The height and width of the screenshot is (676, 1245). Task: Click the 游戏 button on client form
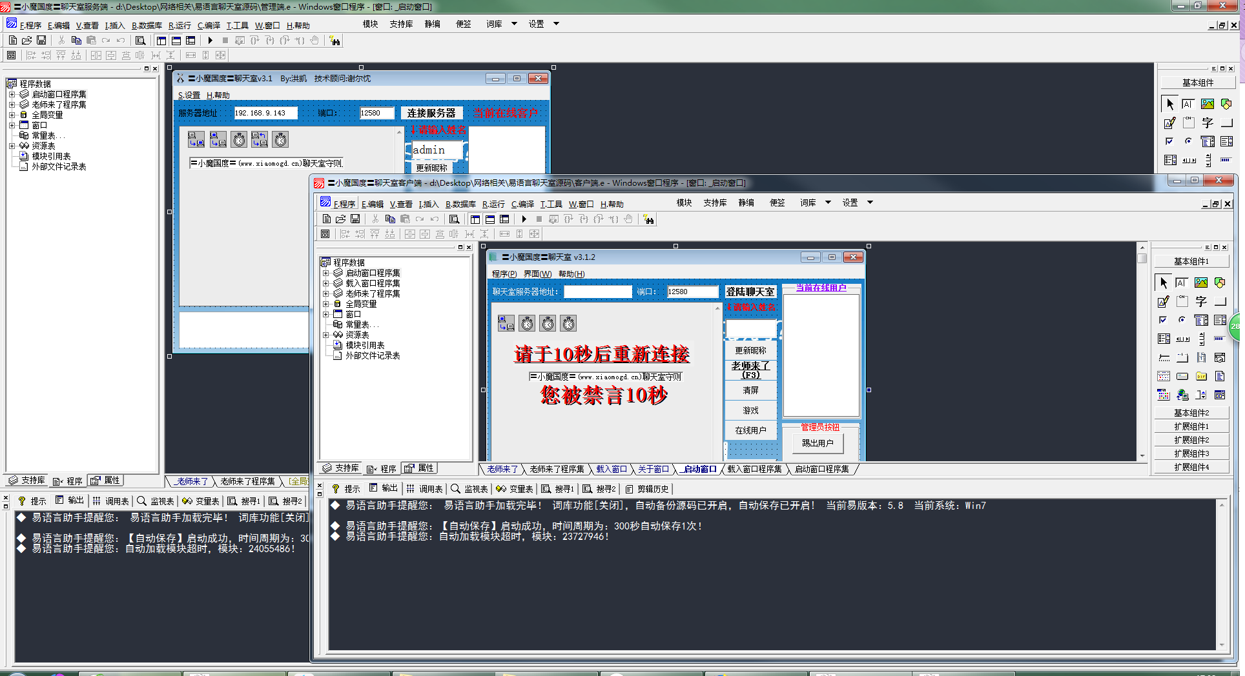click(x=750, y=410)
